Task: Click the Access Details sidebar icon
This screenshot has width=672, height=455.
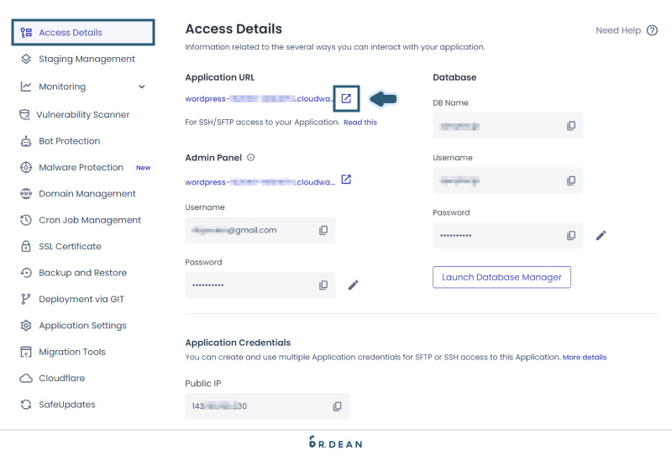Action: 26,33
